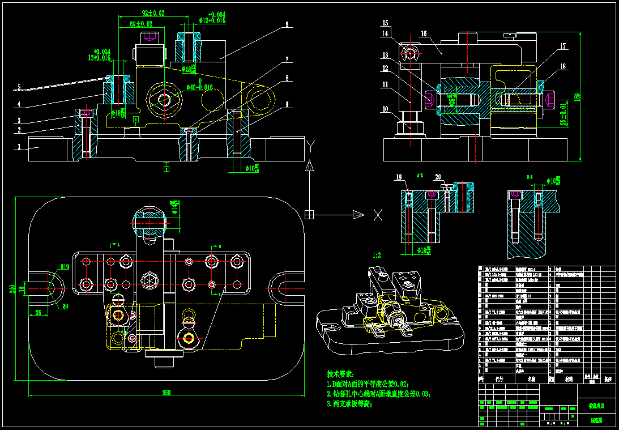
Task: Select the Y axis label
Action: pyautogui.click(x=310, y=147)
